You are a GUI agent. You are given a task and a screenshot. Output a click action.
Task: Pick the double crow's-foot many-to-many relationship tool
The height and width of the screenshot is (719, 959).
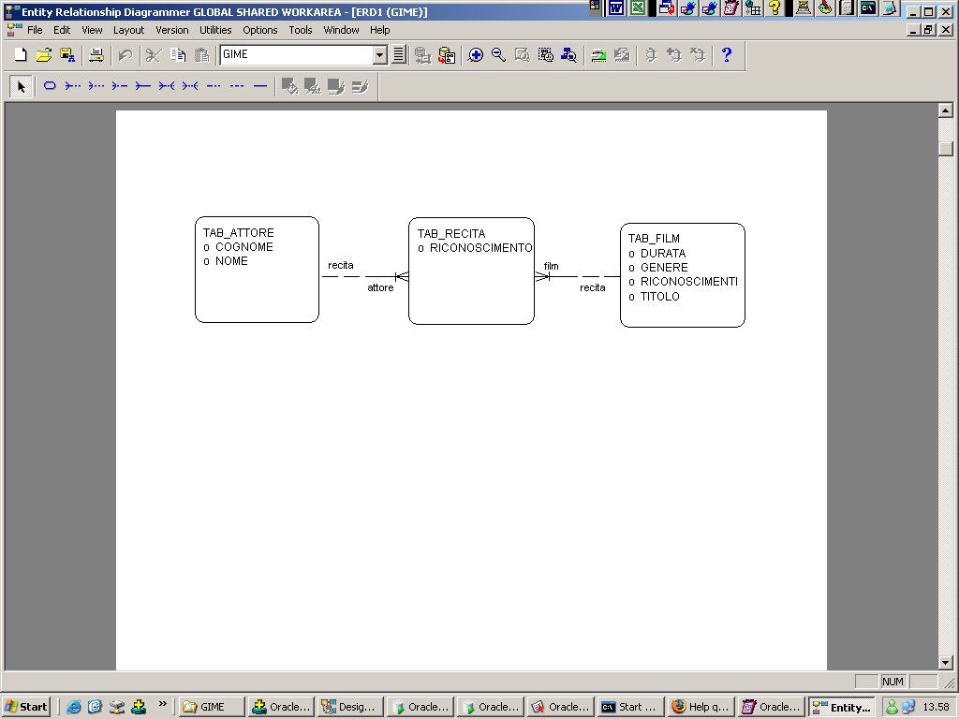[167, 86]
